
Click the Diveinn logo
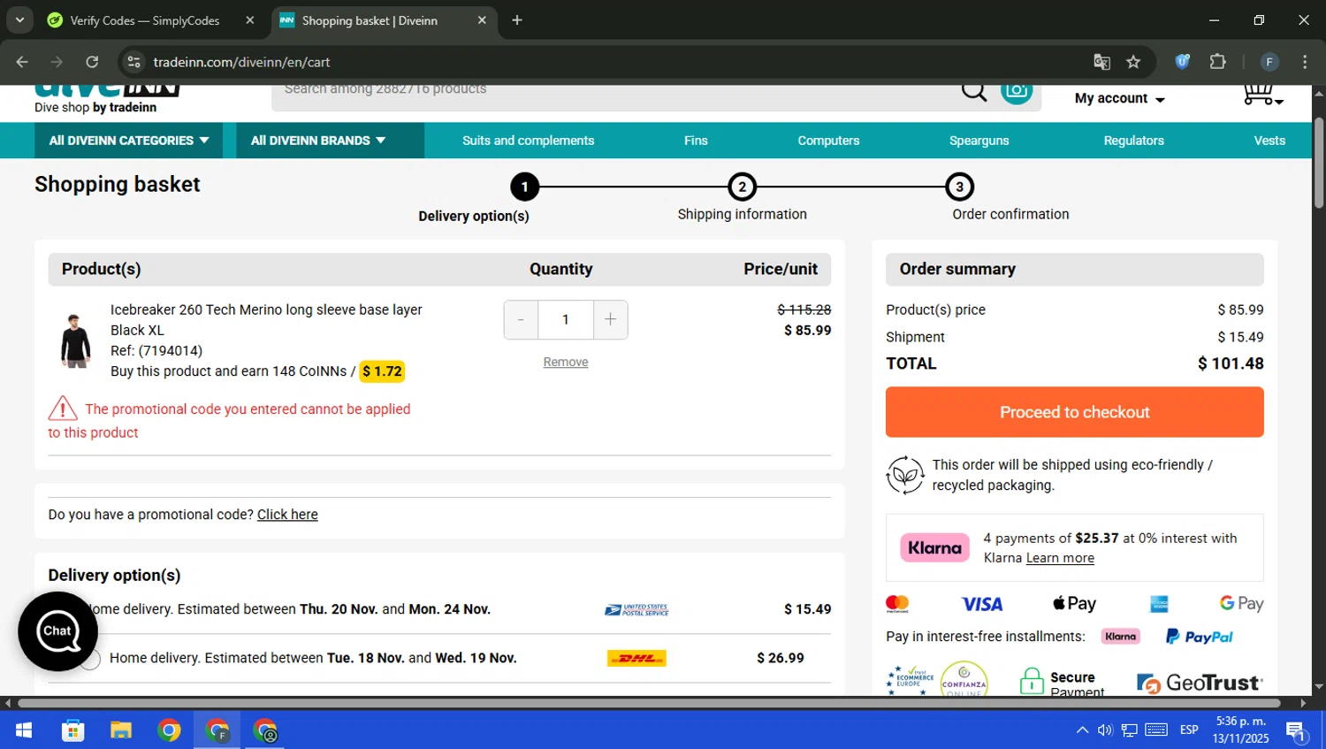108,99
